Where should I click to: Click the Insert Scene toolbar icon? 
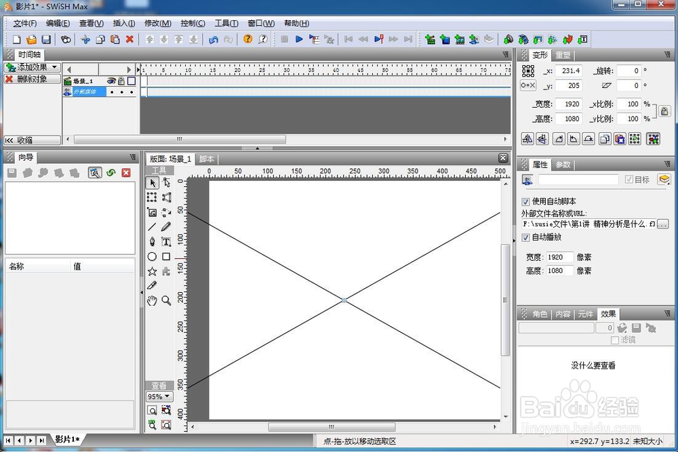click(x=431, y=40)
